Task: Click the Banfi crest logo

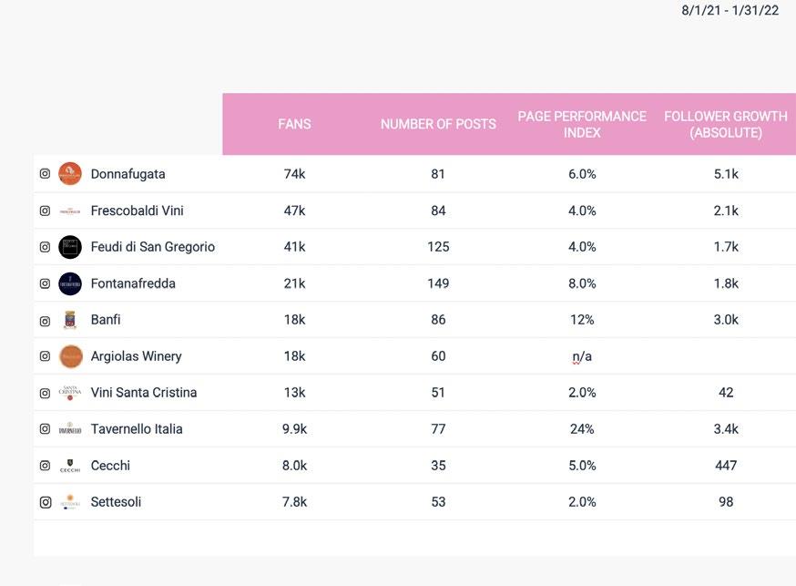Action: point(70,320)
